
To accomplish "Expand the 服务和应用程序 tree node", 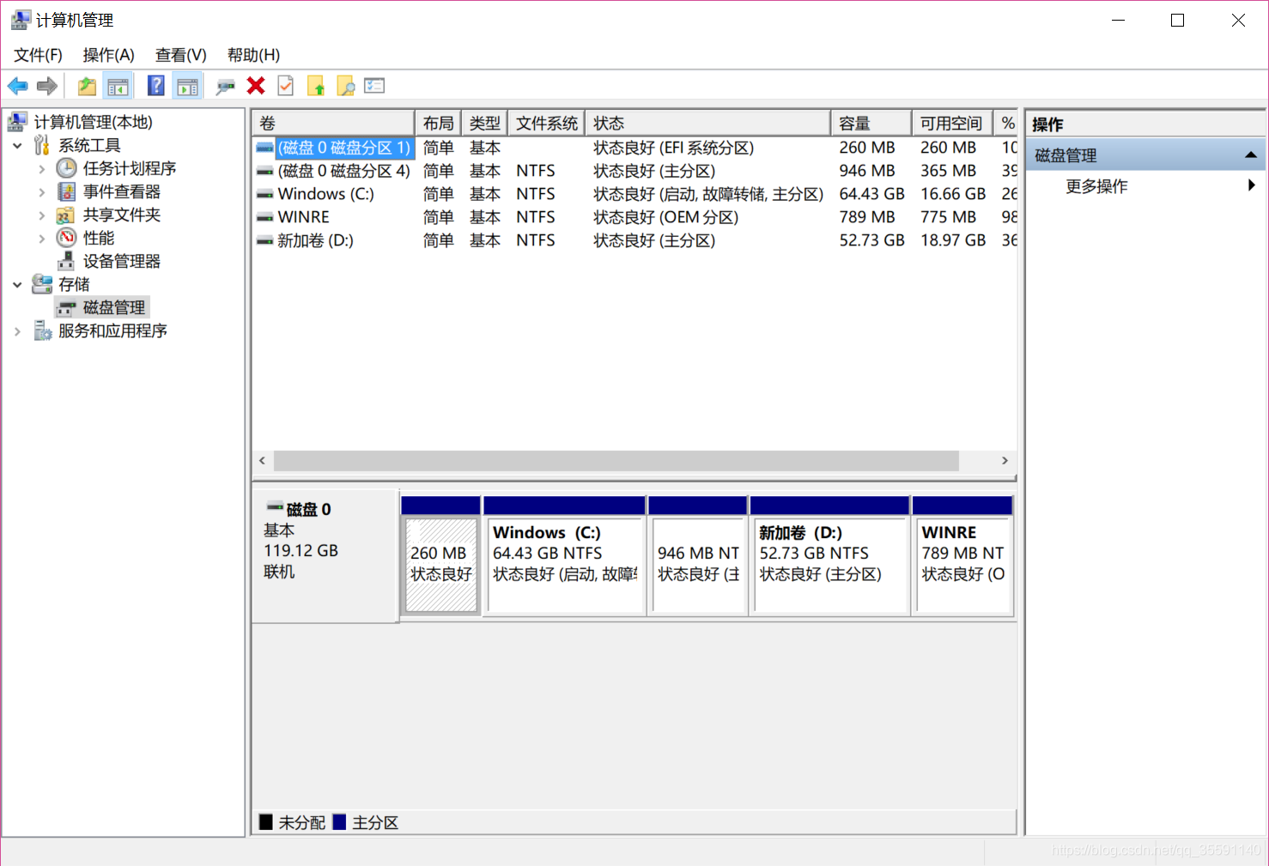I will (17, 331).
